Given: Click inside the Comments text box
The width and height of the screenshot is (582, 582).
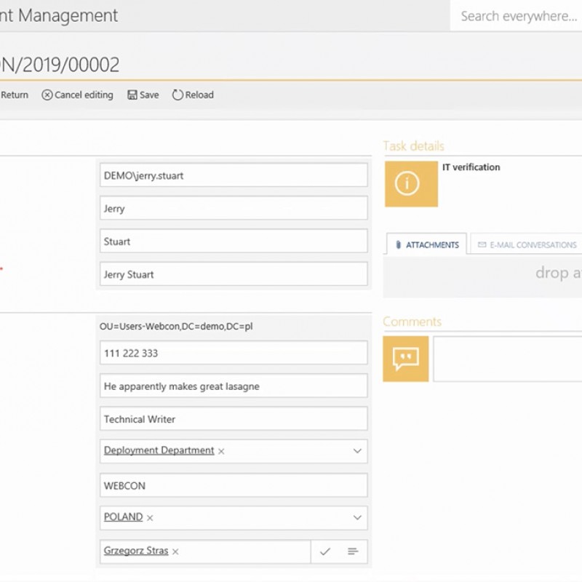Looking at the screenshot, I should pyautogui.click(x=507, y=359).
